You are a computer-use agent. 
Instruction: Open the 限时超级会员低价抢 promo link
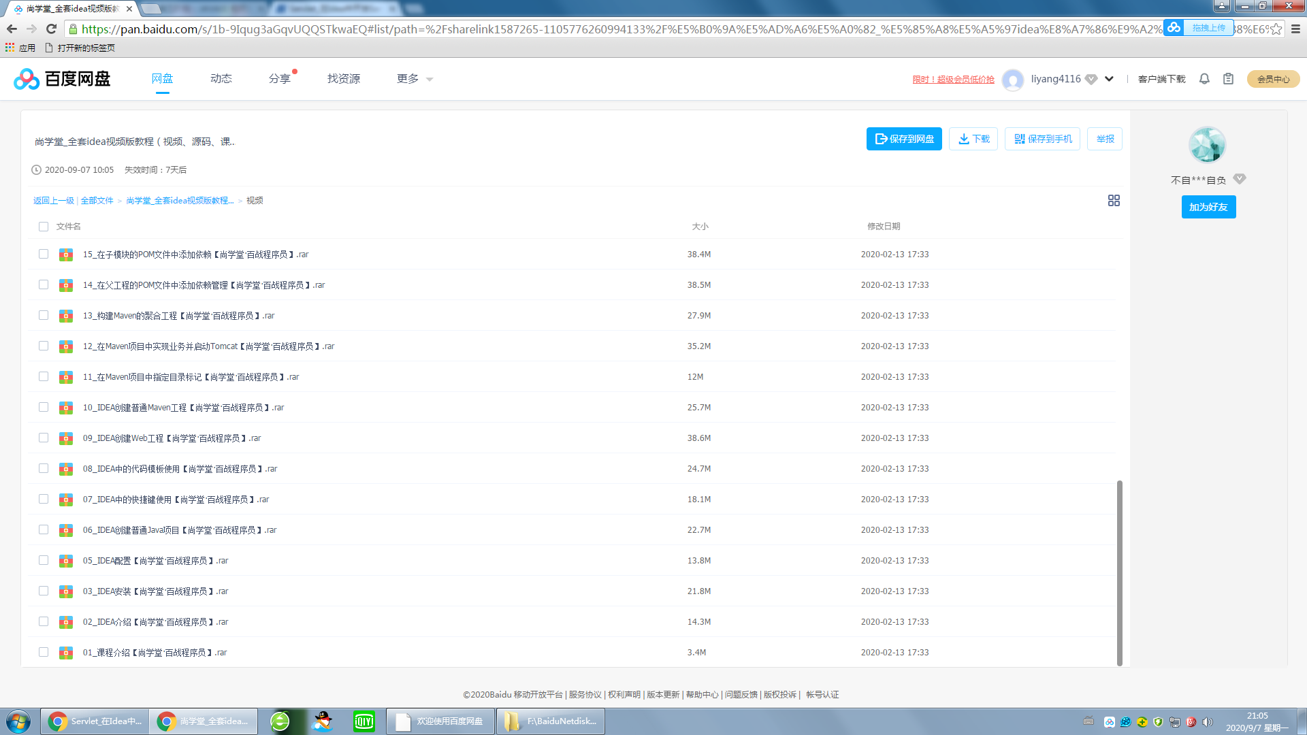(x=953, y=80)
